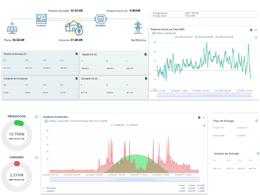
Task: Click the Histórico Producción zoom range slider
Action: [125, 179]
